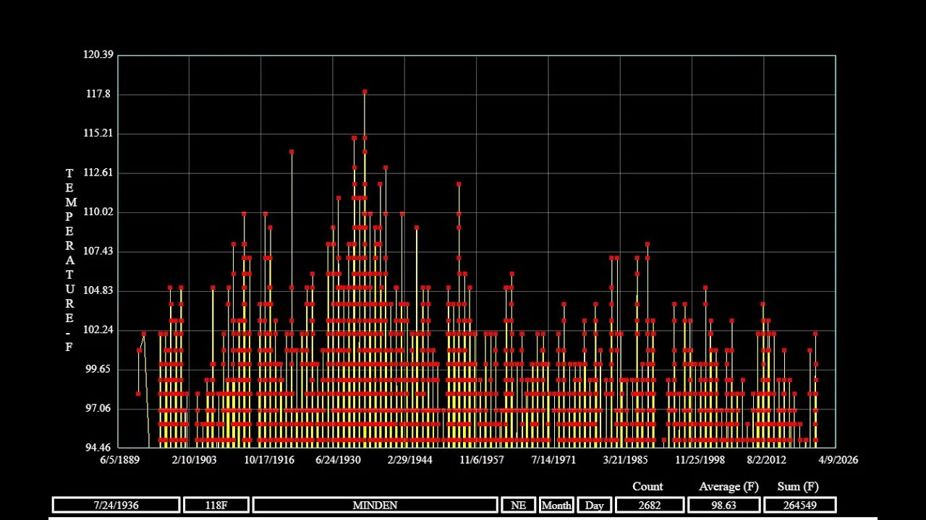
Task: Click the NE state field
Action: pos(519,506)
